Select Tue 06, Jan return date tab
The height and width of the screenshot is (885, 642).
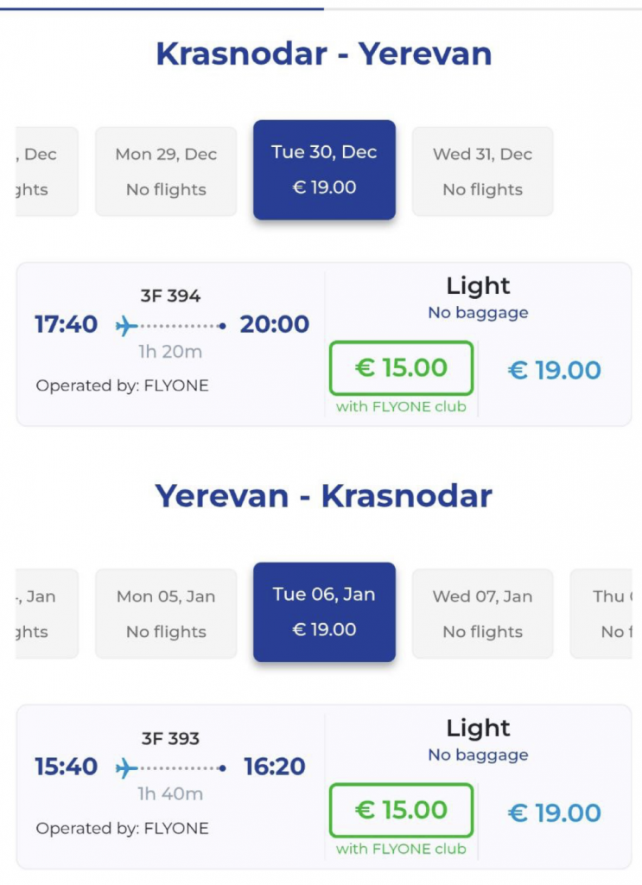324,612
